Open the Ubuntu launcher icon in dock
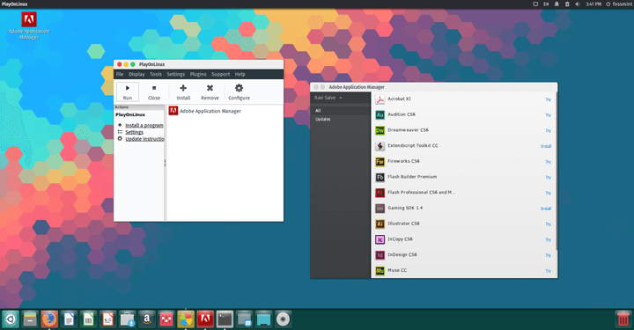The width and height of the screenshot is (634, 330). point(11,319)
